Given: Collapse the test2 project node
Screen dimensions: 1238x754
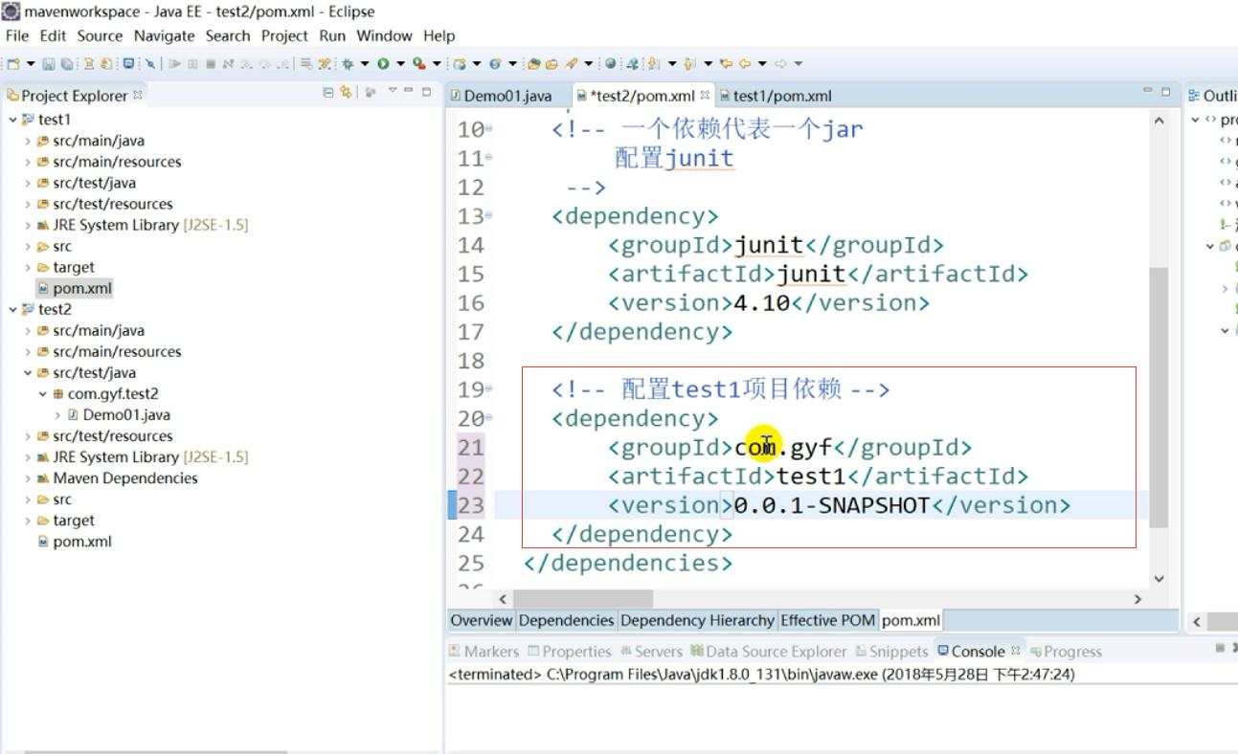Looking at the screenshot, I should [x=12, y=309].
